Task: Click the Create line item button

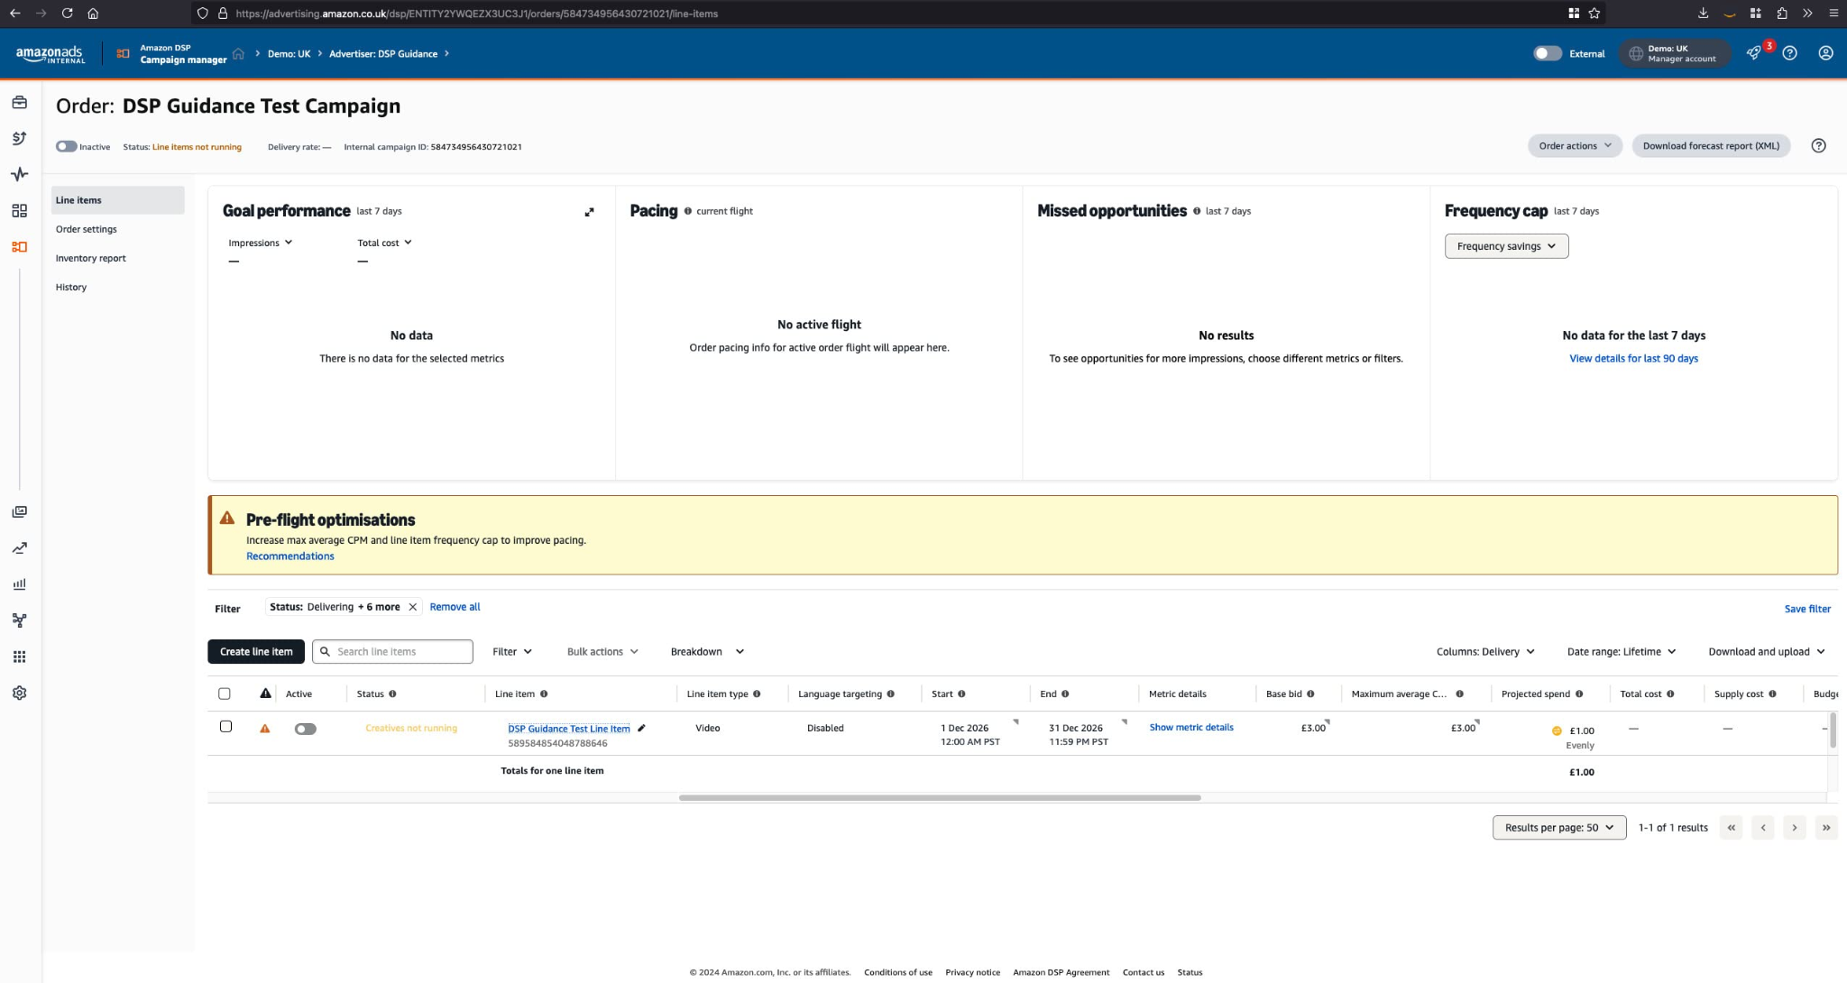Action: pyautogui.click(x=256, y=652)
